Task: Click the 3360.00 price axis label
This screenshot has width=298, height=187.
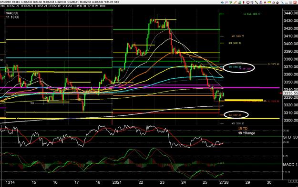Action: [290, 74]
